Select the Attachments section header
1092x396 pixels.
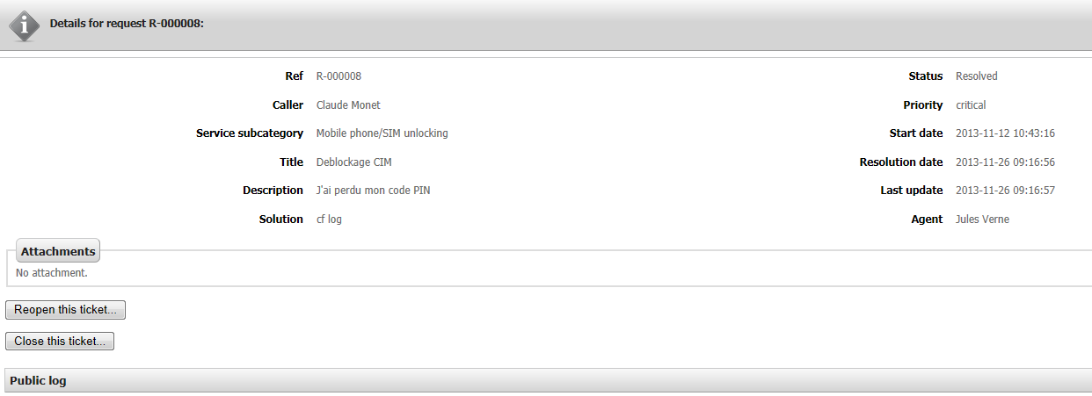58,251
